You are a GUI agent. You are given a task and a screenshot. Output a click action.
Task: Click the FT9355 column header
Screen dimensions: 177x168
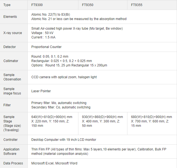point(137,5)
